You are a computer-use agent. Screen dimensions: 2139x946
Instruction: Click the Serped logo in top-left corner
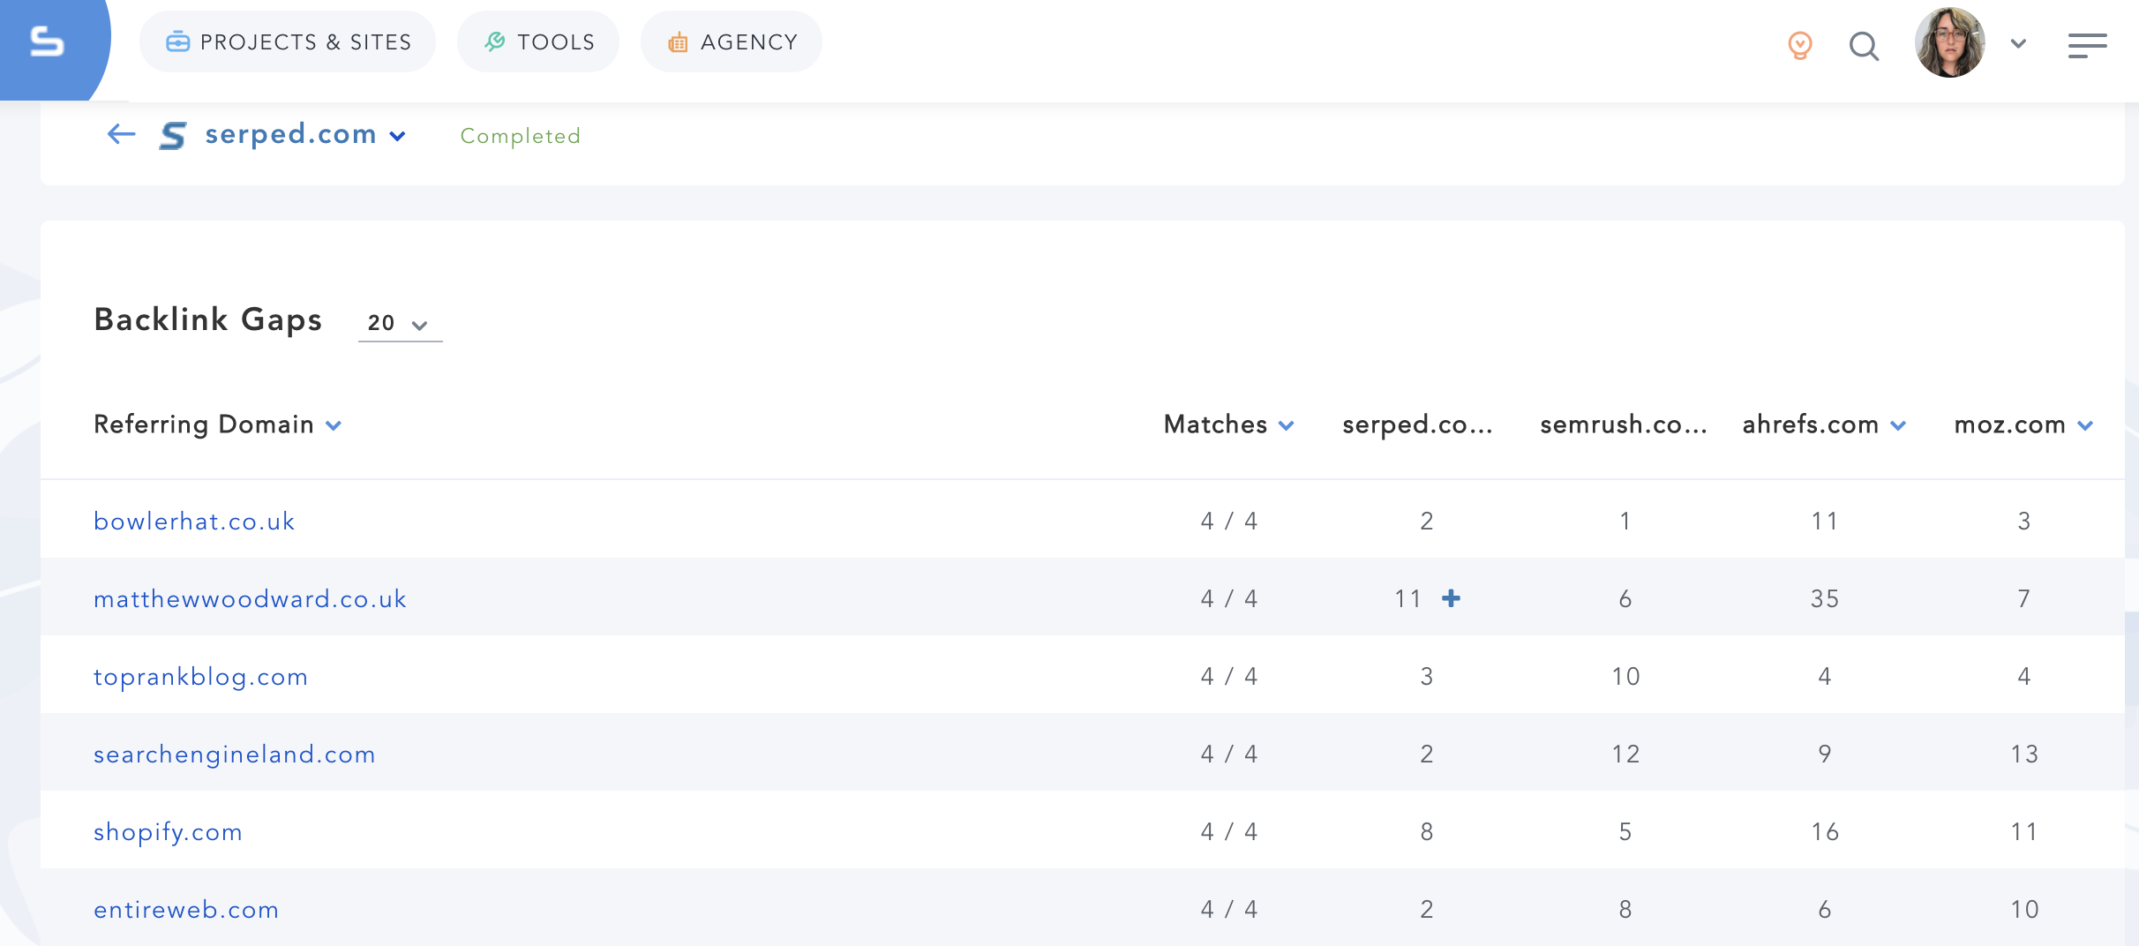[x=48, y=41]
